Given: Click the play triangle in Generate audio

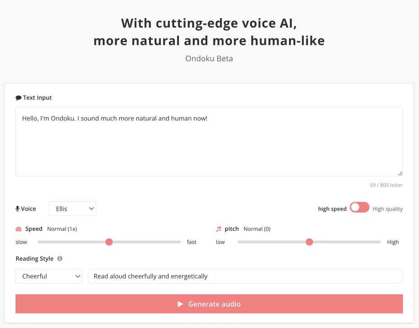Looking at the screenshot, I should click(x=180, y=304).
